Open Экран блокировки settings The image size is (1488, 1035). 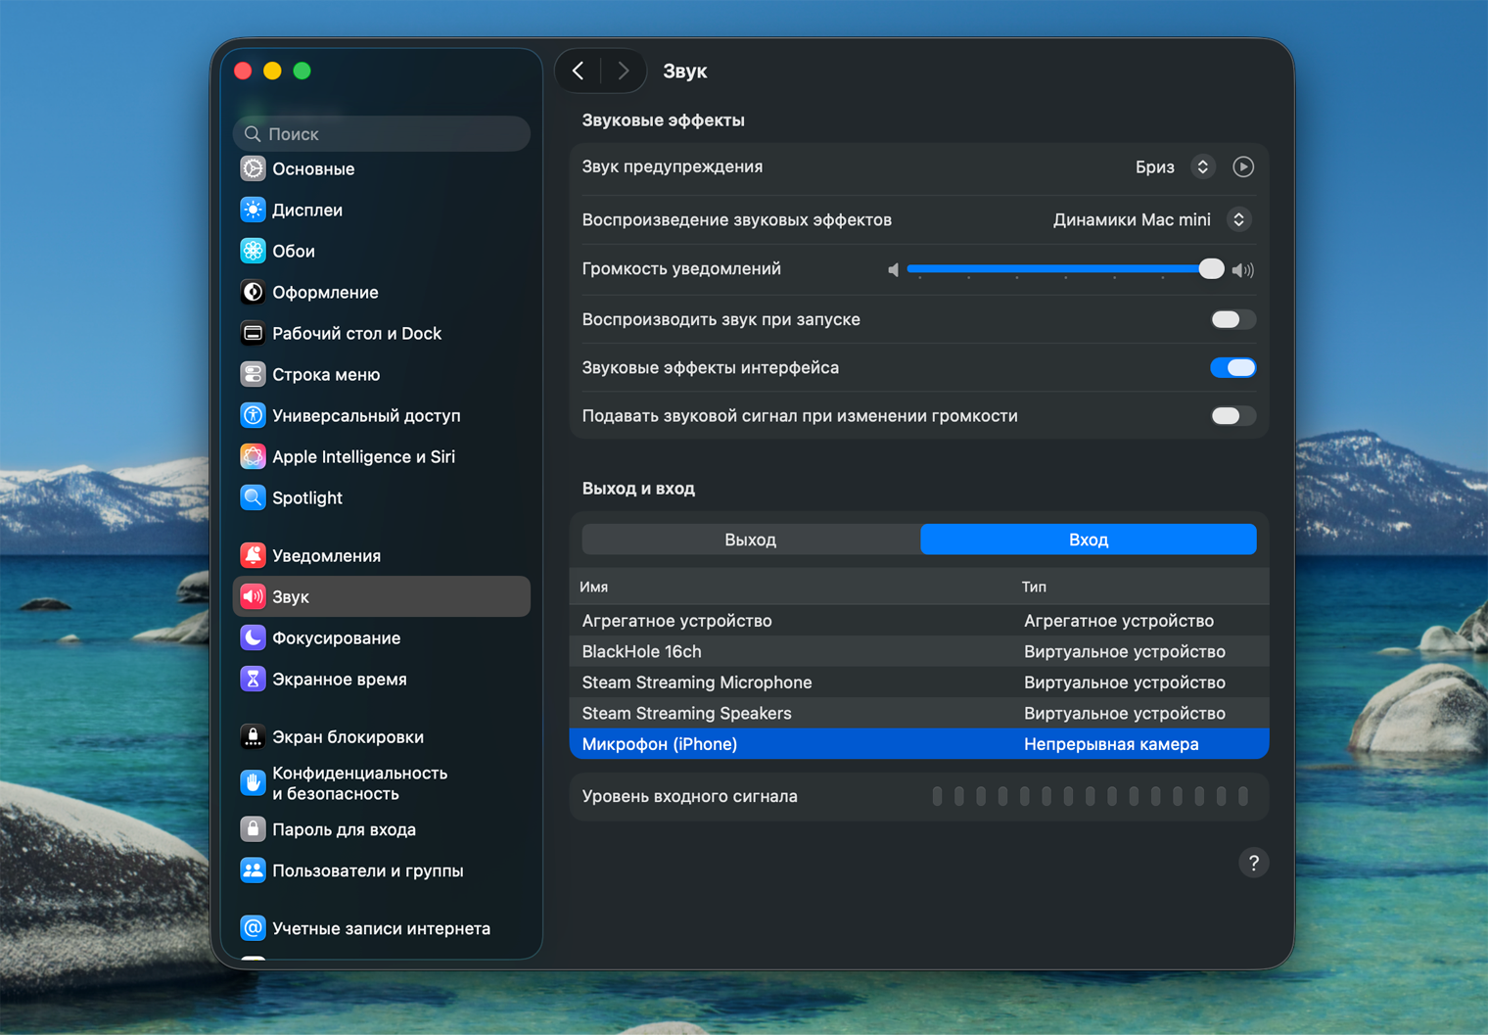[x=381, y=736]
